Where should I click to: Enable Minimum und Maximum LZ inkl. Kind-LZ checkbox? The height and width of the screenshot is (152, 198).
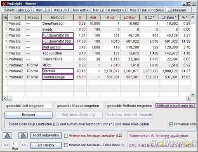[66, 145]
